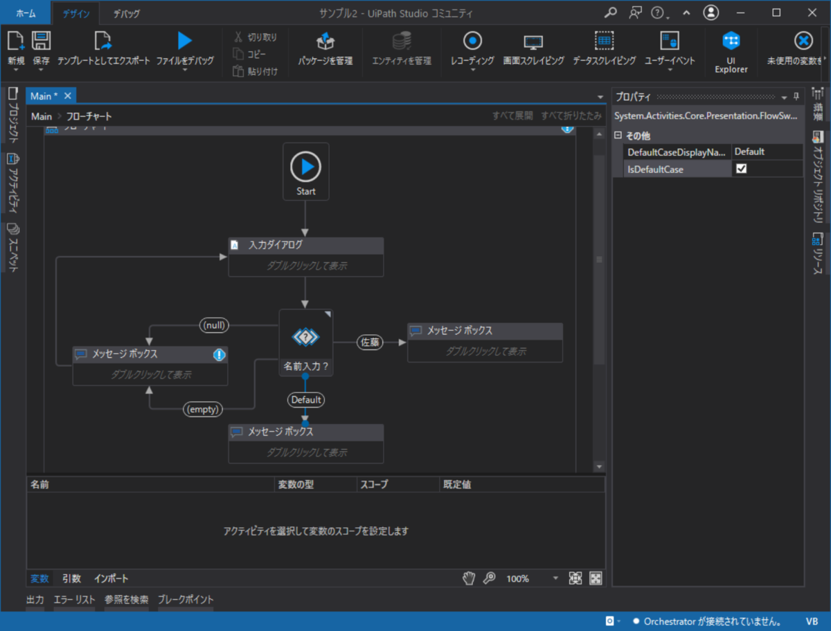Click the zoom magnifier icon
This screenshot has width=831, height=631.
[490, 578]
